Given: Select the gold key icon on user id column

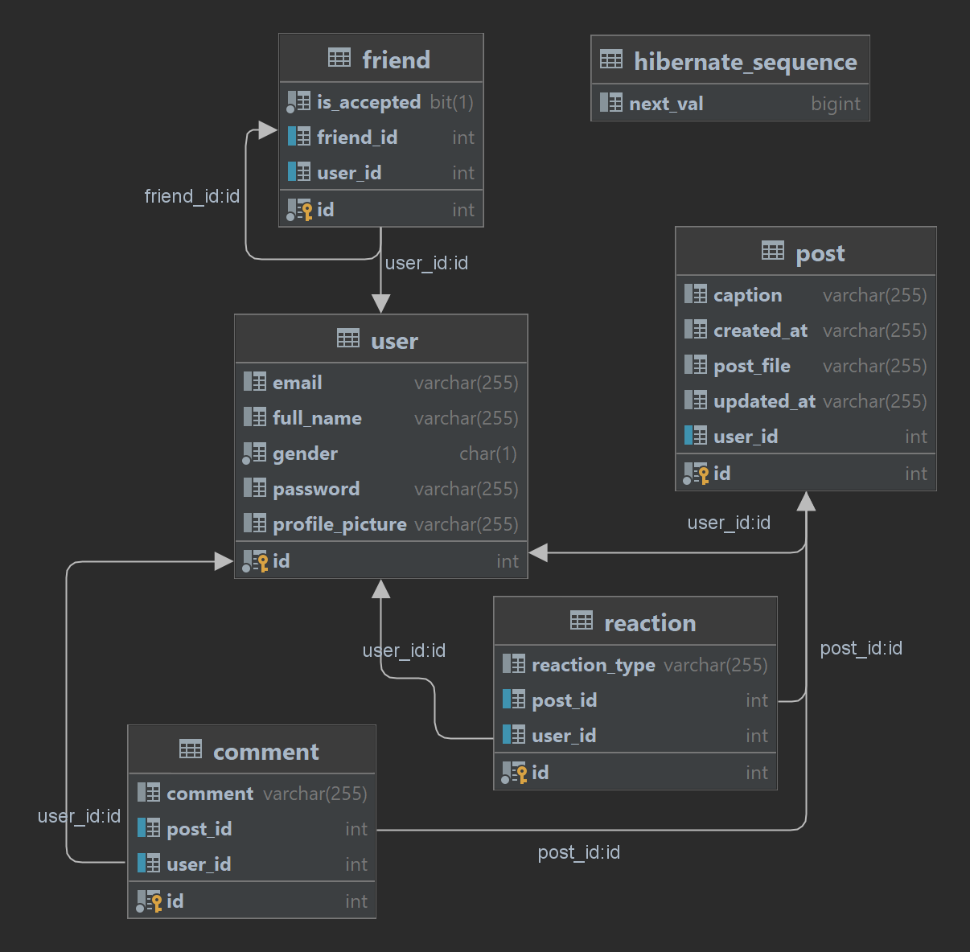Looking at the screenshot, I should [259, 561].
